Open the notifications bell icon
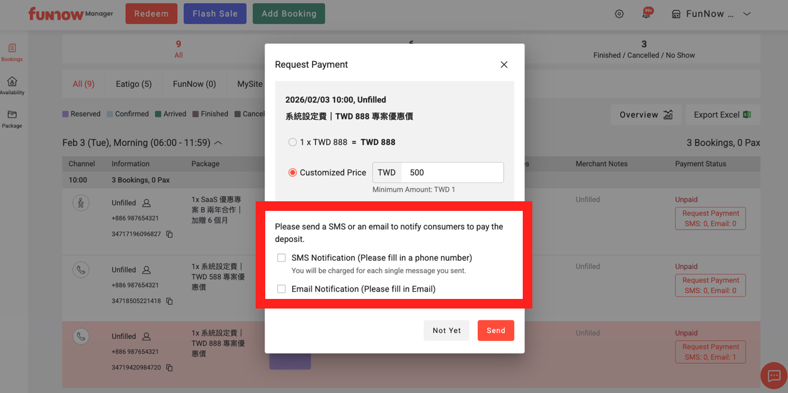 pyautogui.click(x=647, y=14)
